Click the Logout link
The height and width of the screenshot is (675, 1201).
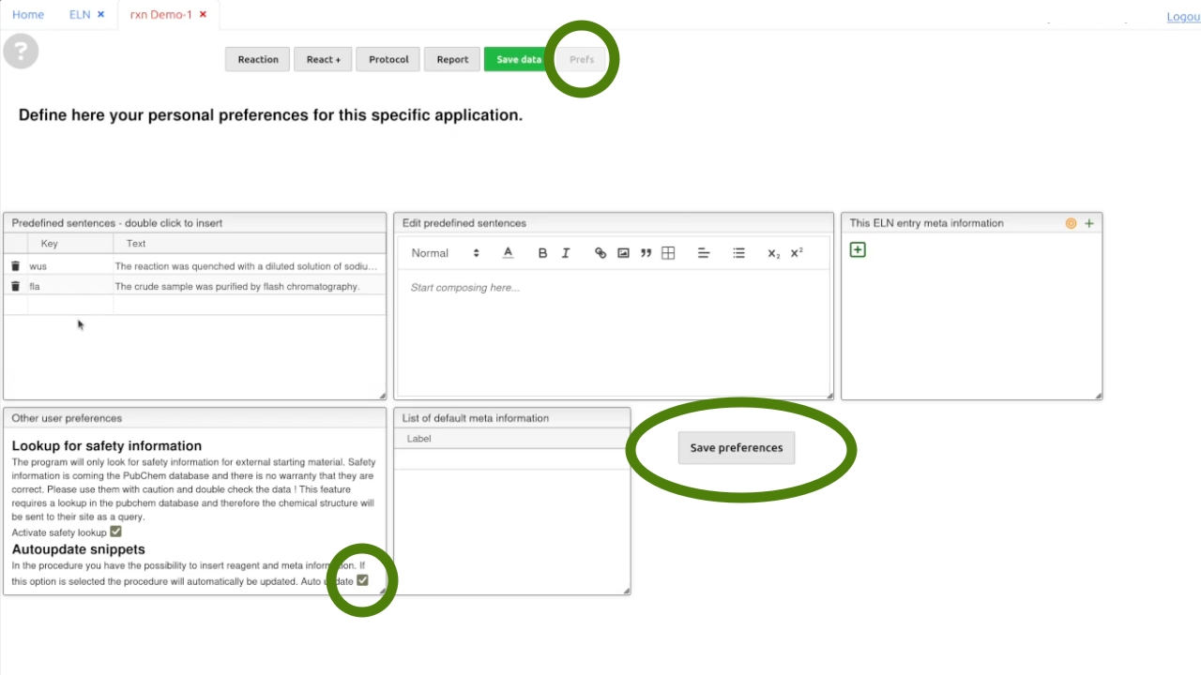1183,16
